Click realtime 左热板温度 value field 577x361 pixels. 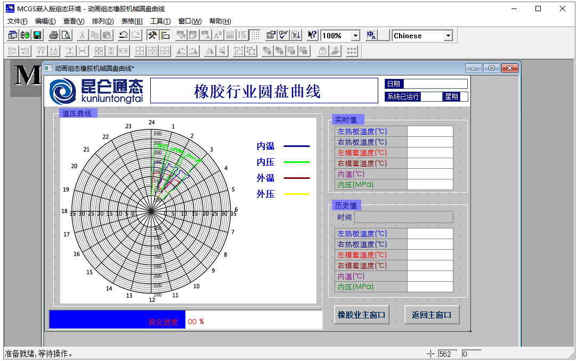tap(430, 131)
